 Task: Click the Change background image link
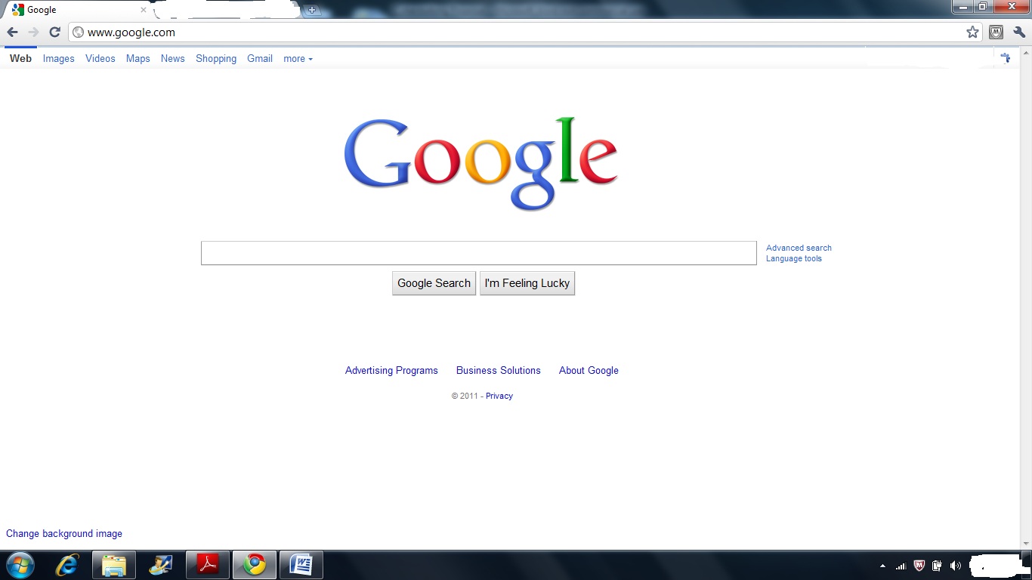coord(64,533)
